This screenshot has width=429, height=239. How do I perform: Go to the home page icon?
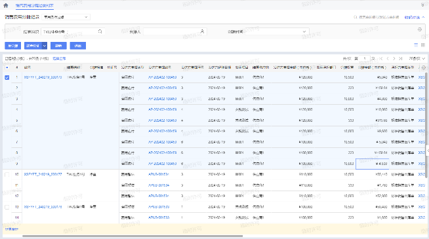6,5
